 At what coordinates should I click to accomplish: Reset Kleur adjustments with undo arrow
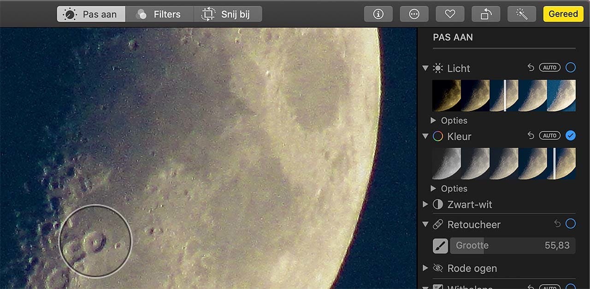531,136
